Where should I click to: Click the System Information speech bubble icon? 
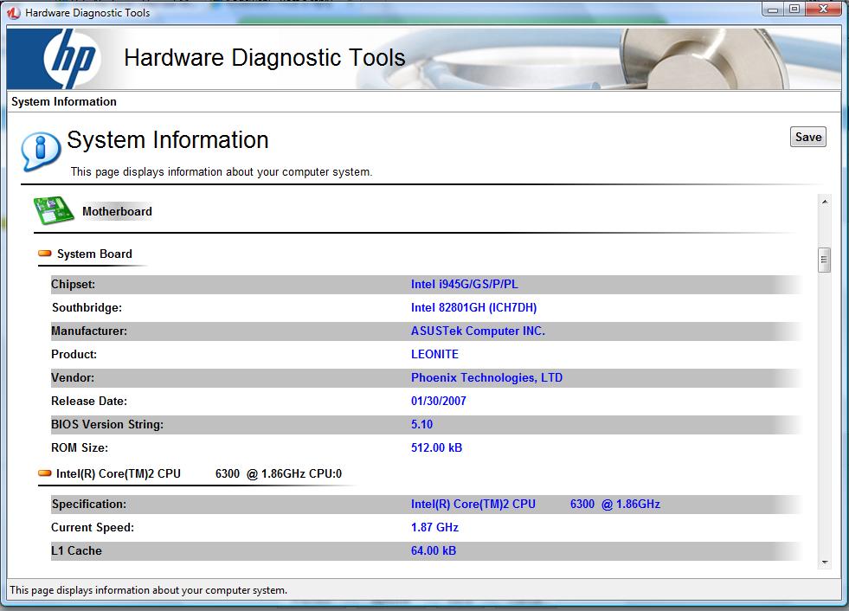tap(40, 151)
